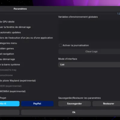Image resolution: width=120 pixels, height=120 pixels.
Task: Click the 'Mode d'interface' label
Action: click(68, 59)
